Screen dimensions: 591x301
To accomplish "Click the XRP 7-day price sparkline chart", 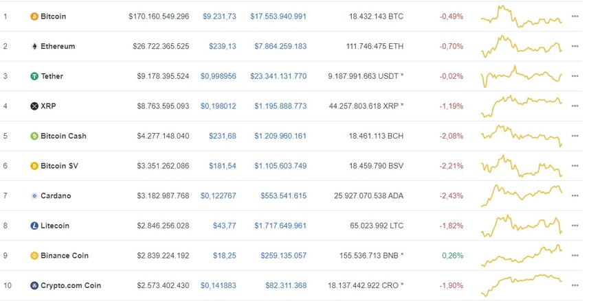I will click(x=522, y=106).
